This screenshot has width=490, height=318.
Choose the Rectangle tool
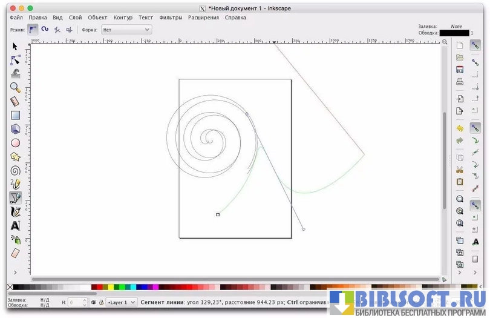pos(16,115)
